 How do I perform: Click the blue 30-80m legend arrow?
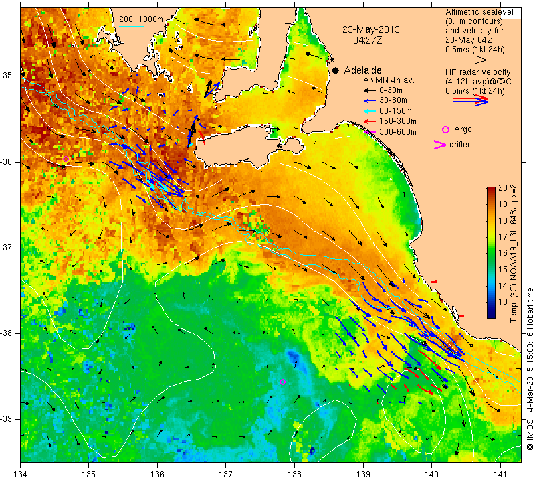[x=369, y=101]
